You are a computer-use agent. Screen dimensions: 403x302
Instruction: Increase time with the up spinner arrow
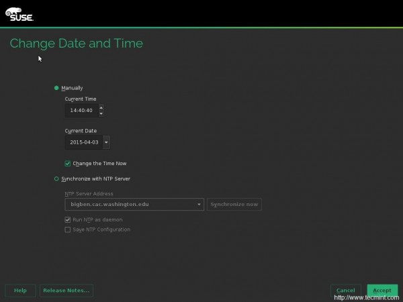click(101, 107)
